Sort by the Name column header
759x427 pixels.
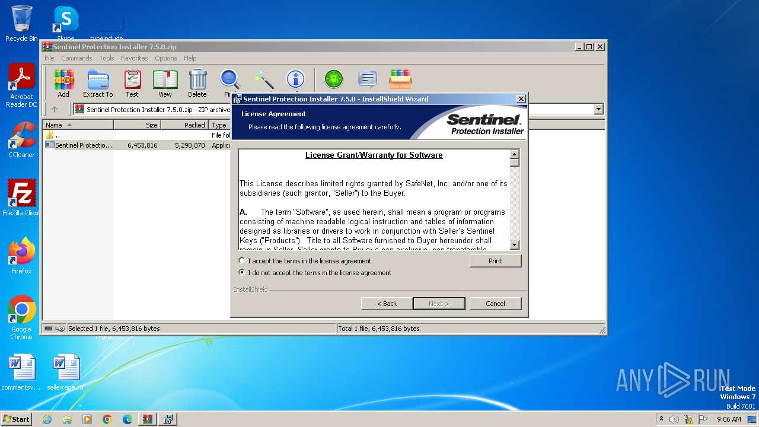78,125
